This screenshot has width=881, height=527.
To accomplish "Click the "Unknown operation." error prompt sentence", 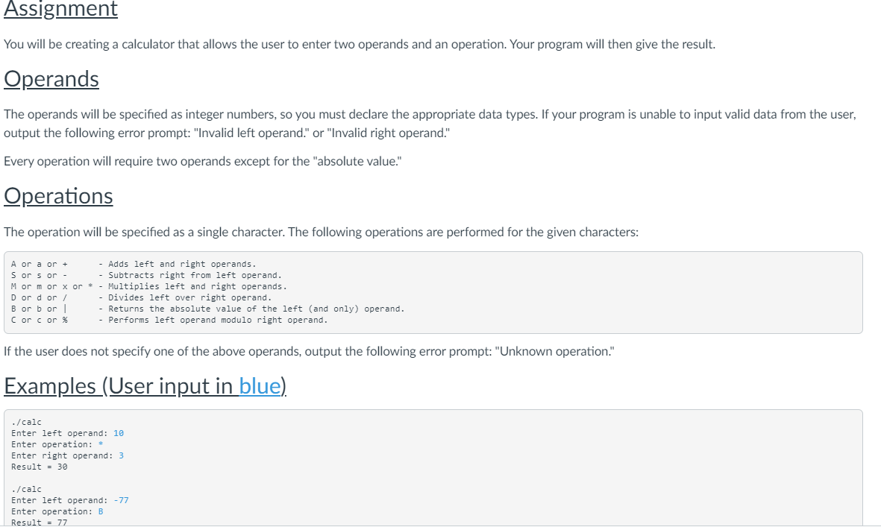I will coord(309,351).
